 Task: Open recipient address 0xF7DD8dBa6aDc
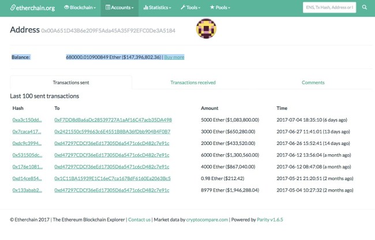point(113,120)
